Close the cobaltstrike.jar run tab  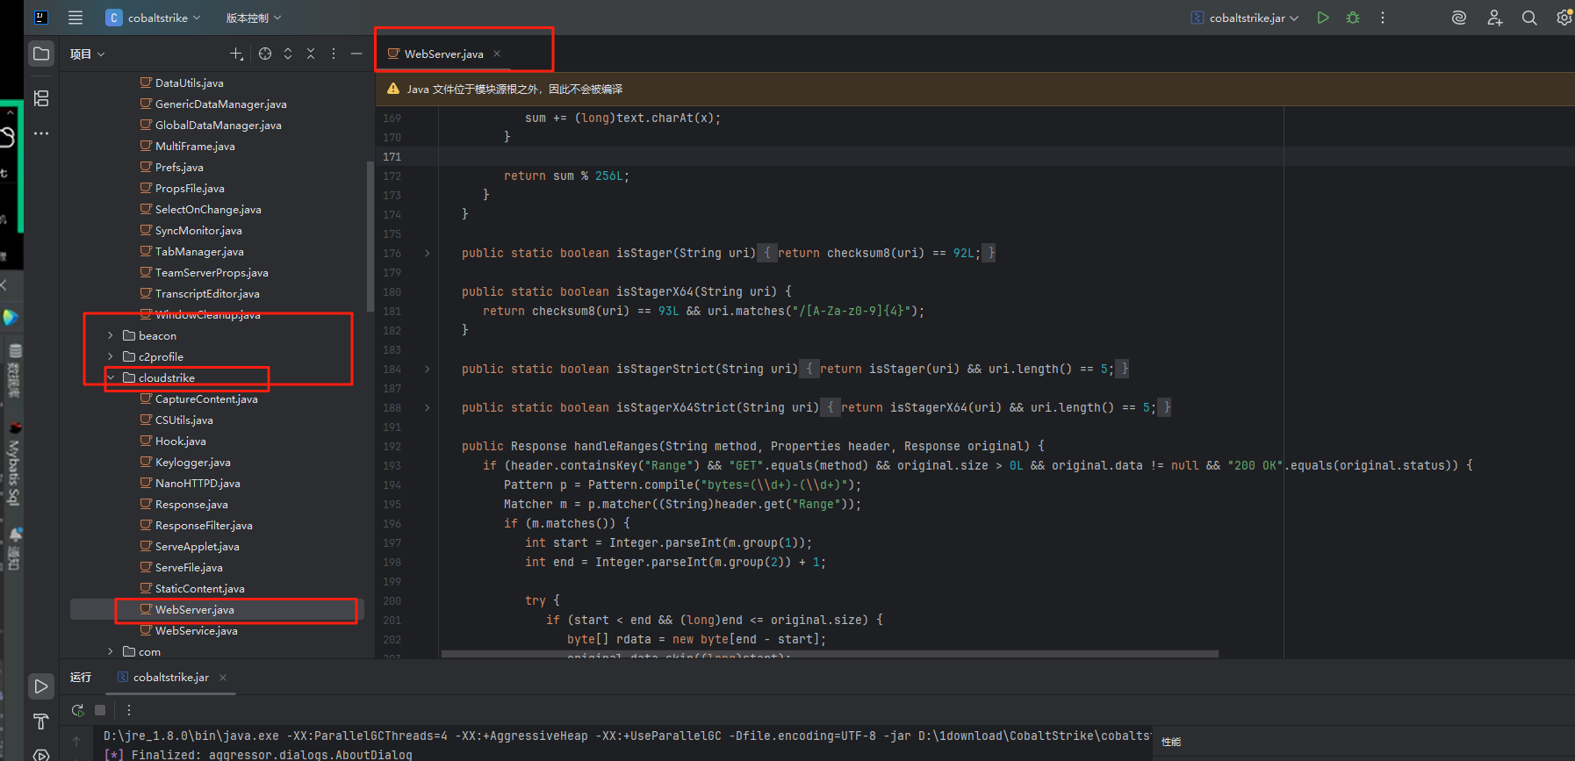(223, 677)
